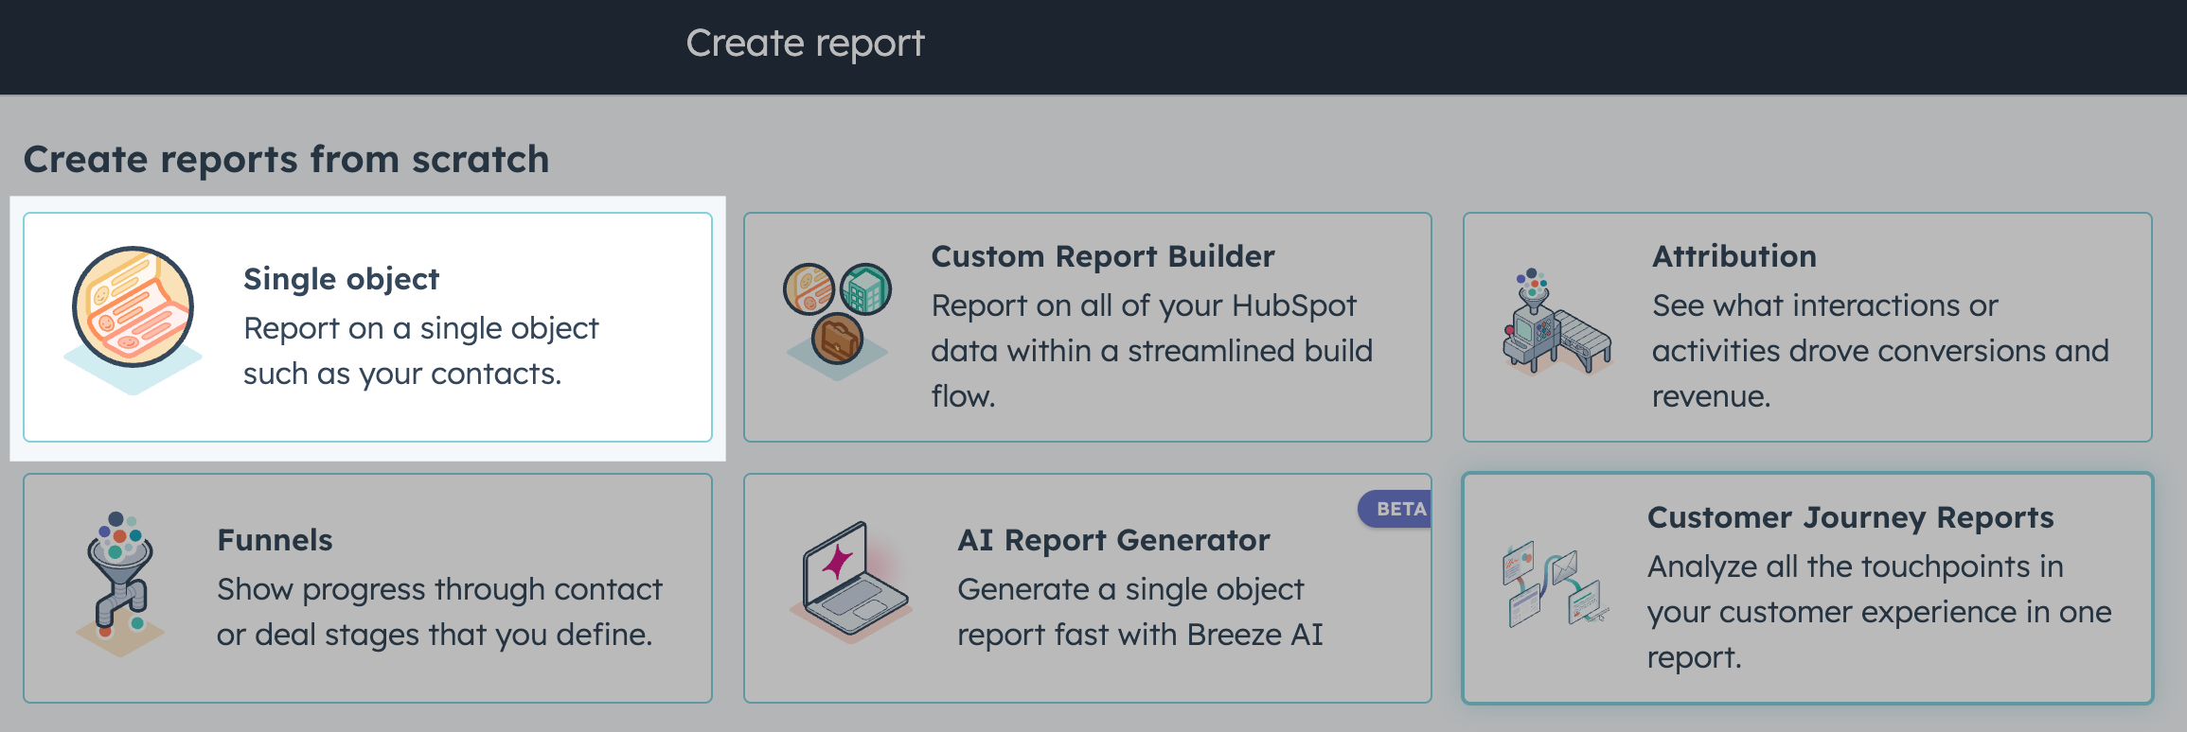Click the Customer Journey Reports touchpoints icon
2187x732 pixels.
(1553, 584)
